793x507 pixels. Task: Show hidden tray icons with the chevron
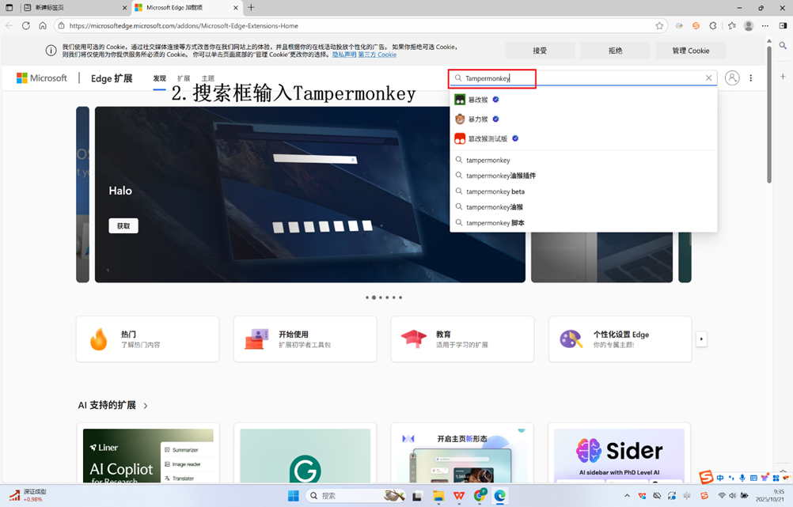[628, 495]
